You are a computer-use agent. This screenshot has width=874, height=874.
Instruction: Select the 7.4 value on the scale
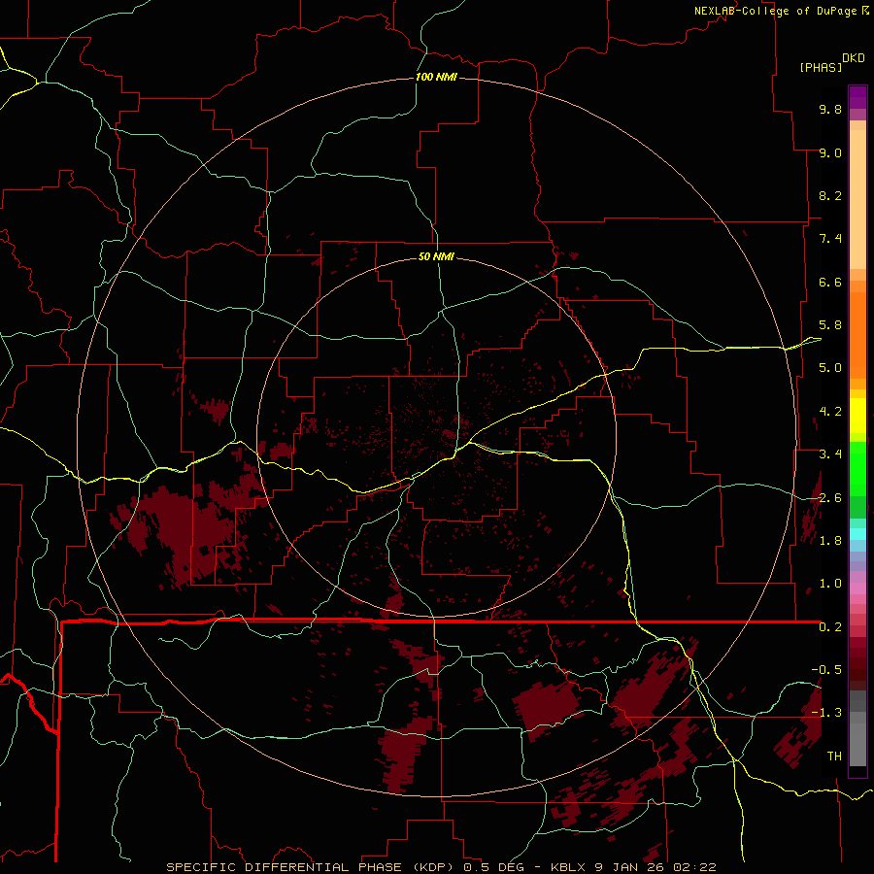point(830,239)
